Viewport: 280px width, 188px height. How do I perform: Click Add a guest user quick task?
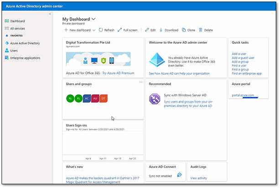[243, 58]
